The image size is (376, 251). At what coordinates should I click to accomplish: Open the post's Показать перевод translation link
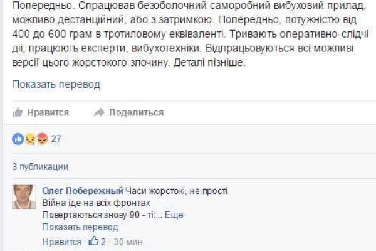[x=56, y=84]
